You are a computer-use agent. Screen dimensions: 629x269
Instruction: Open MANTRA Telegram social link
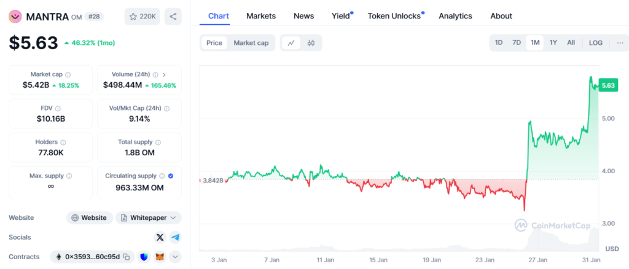tap(175, 237)
